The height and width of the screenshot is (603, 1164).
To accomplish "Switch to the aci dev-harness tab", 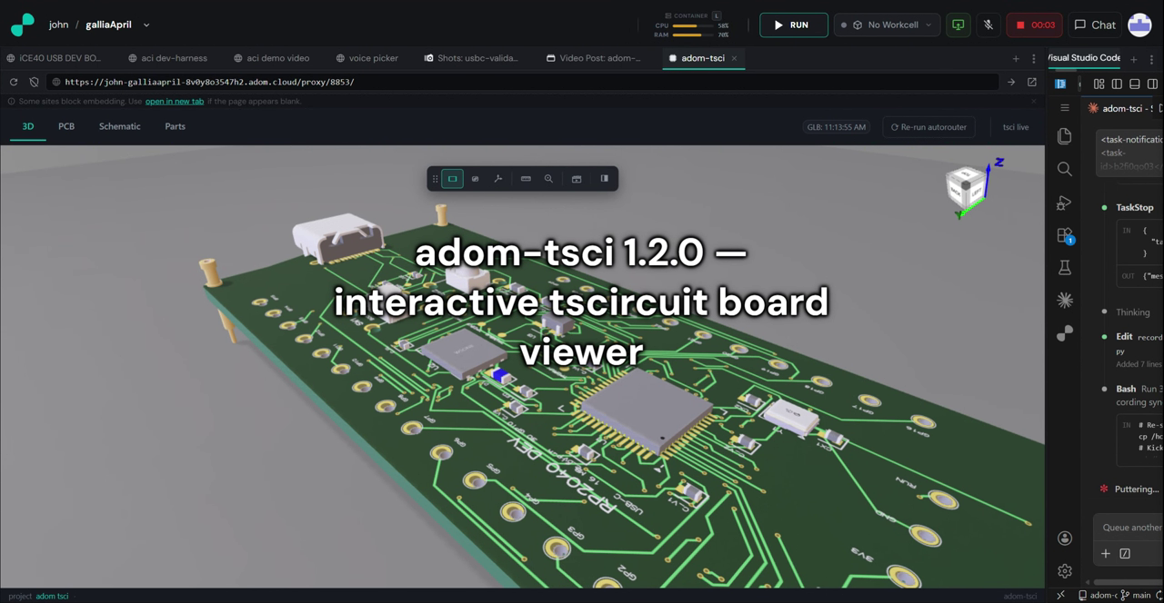I will tap(168, 58).
